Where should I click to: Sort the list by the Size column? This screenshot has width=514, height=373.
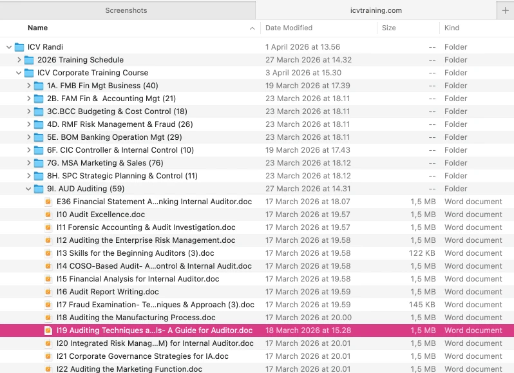tap(389, 28)
